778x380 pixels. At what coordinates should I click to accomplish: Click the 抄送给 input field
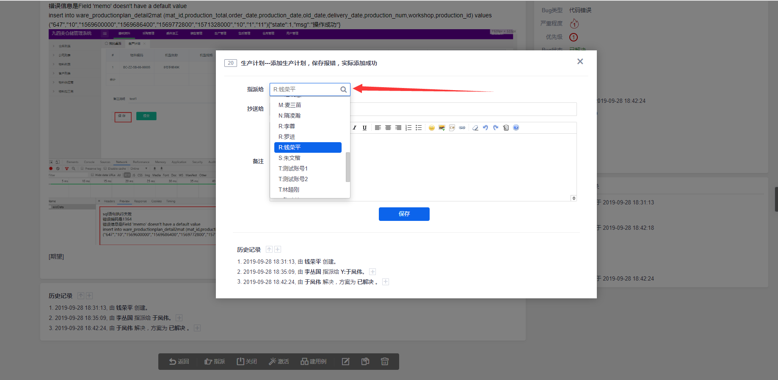point(463,109)
